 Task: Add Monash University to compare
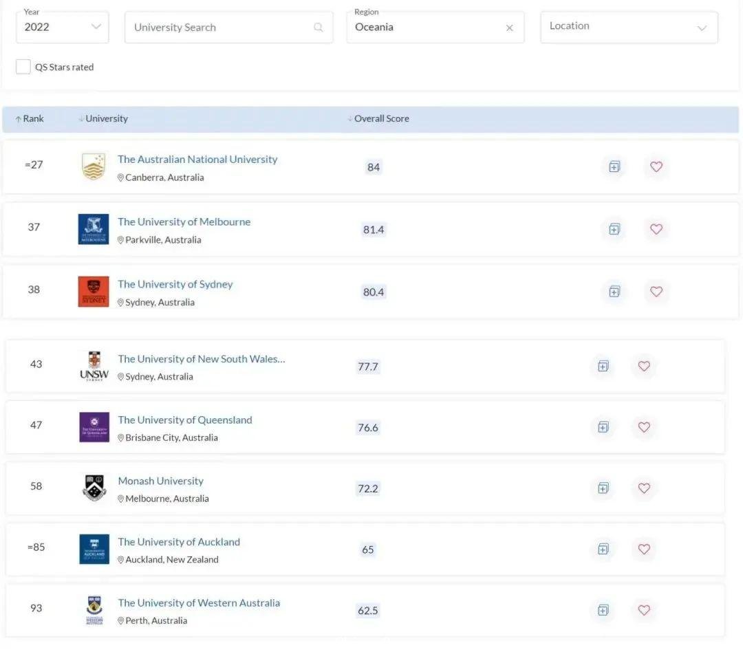tap(603, 488)
